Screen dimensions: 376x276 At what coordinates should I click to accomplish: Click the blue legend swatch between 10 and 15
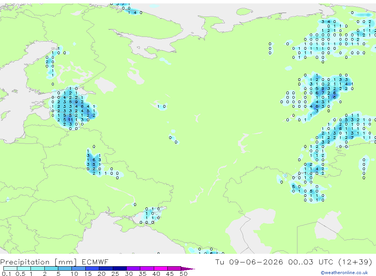[79, 268]
